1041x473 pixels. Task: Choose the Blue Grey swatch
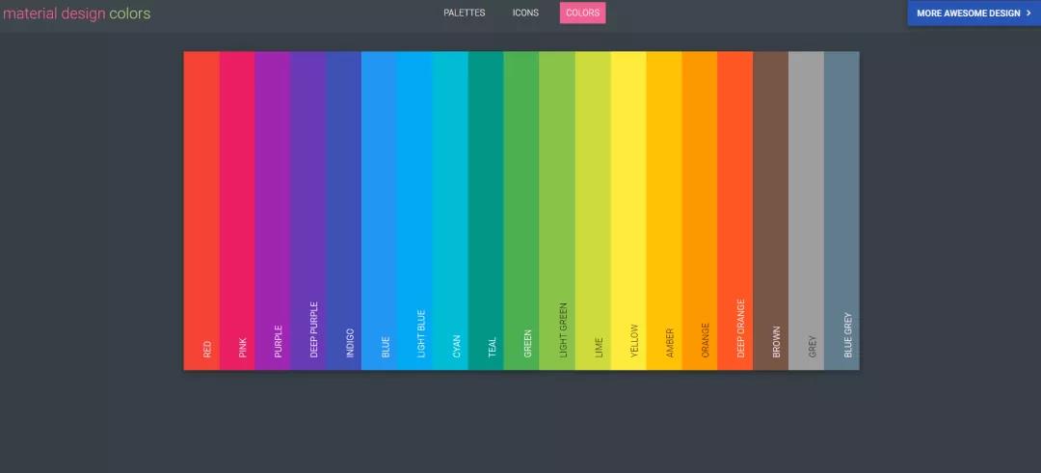pos(841,210)
